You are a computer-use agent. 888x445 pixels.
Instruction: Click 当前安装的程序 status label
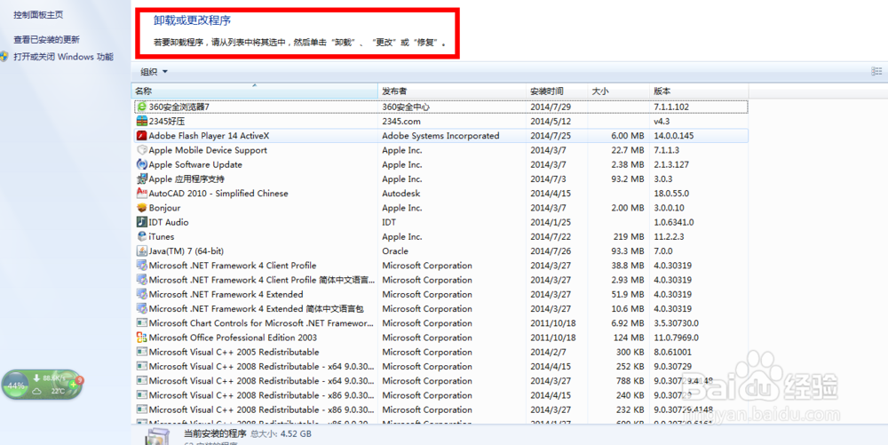tap(215, 433)
